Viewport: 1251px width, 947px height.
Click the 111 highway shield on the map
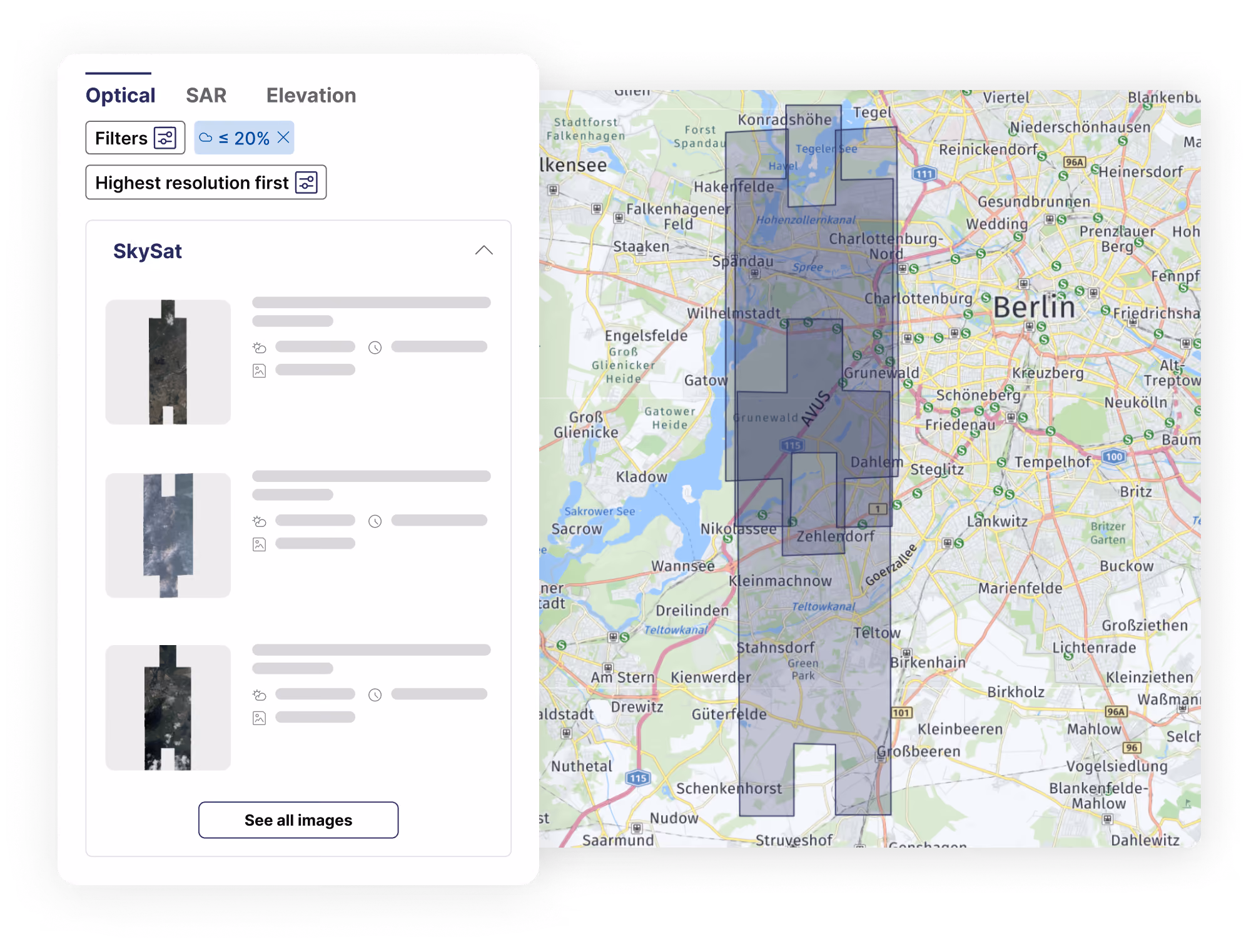click(x=924, y=174)
